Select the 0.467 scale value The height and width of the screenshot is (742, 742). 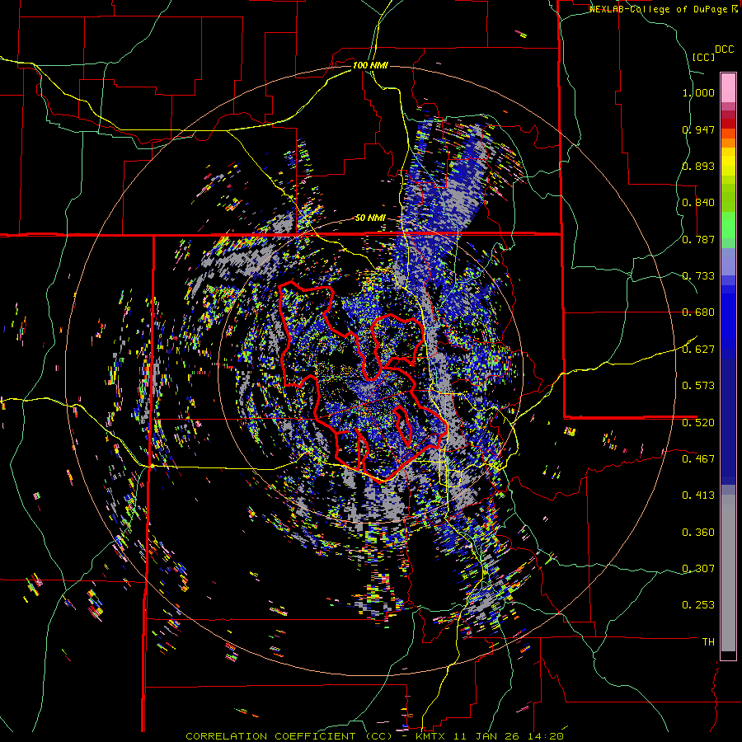698,458
